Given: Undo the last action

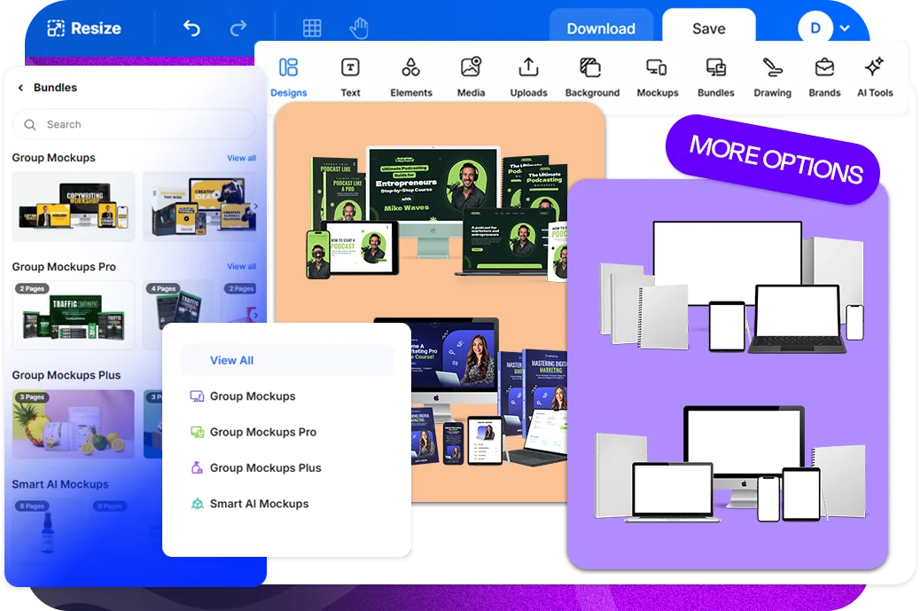Looking at the screenshot, I should point(191,28).
